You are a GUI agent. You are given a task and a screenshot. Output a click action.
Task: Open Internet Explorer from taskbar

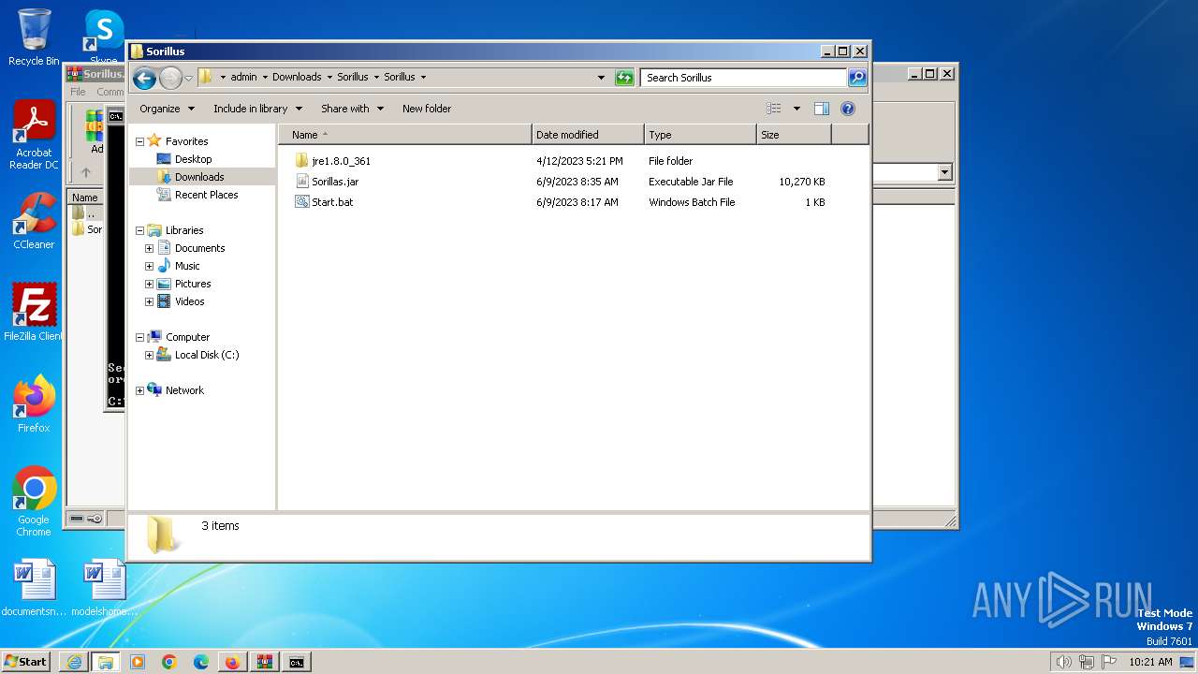coord(74,662)
